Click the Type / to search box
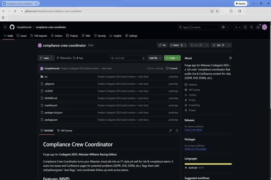Viewport: 271px width, 180px height. coord(199,27)
